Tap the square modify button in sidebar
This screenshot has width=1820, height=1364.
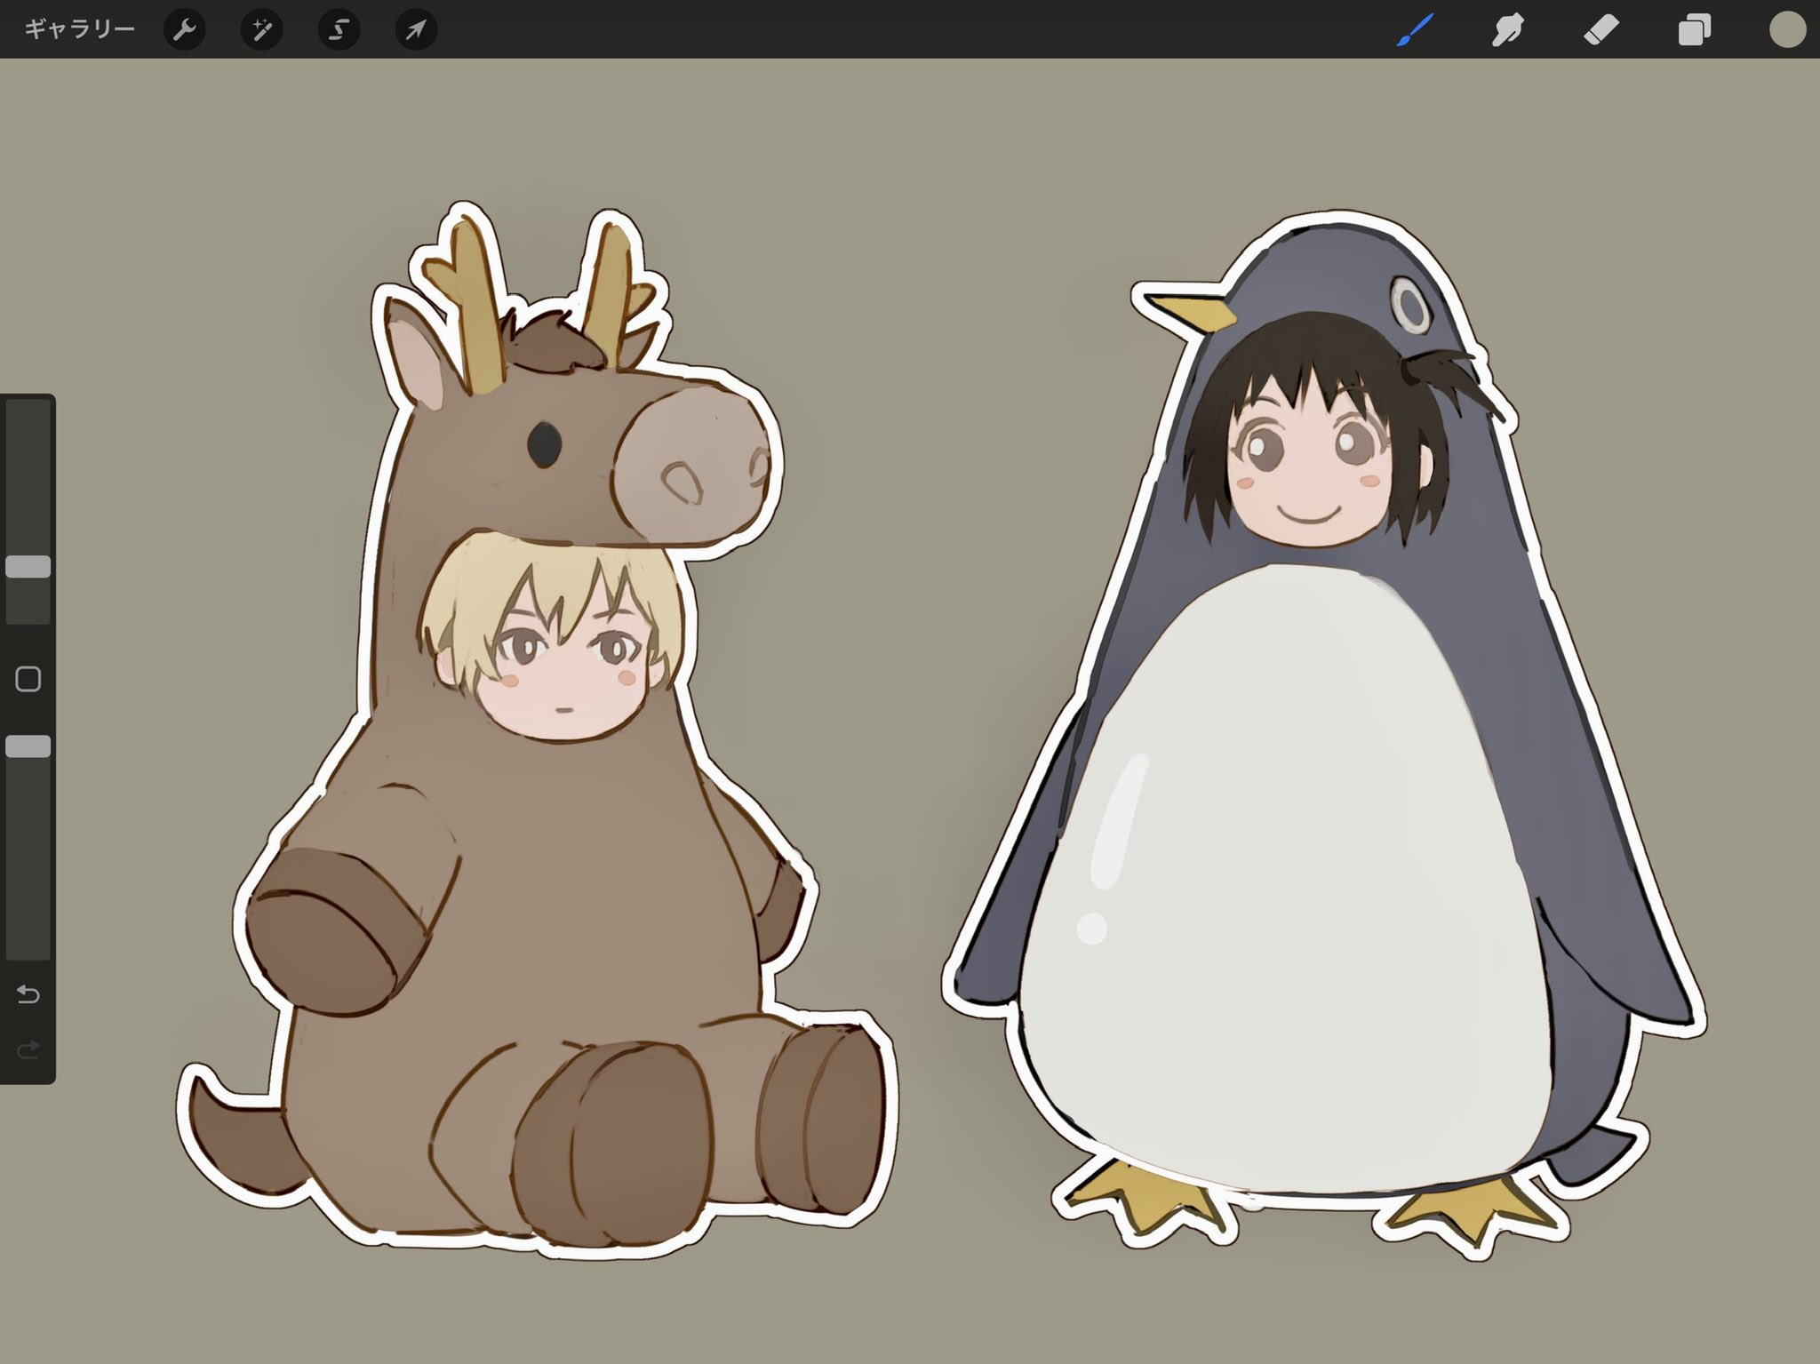click(28, 680)
